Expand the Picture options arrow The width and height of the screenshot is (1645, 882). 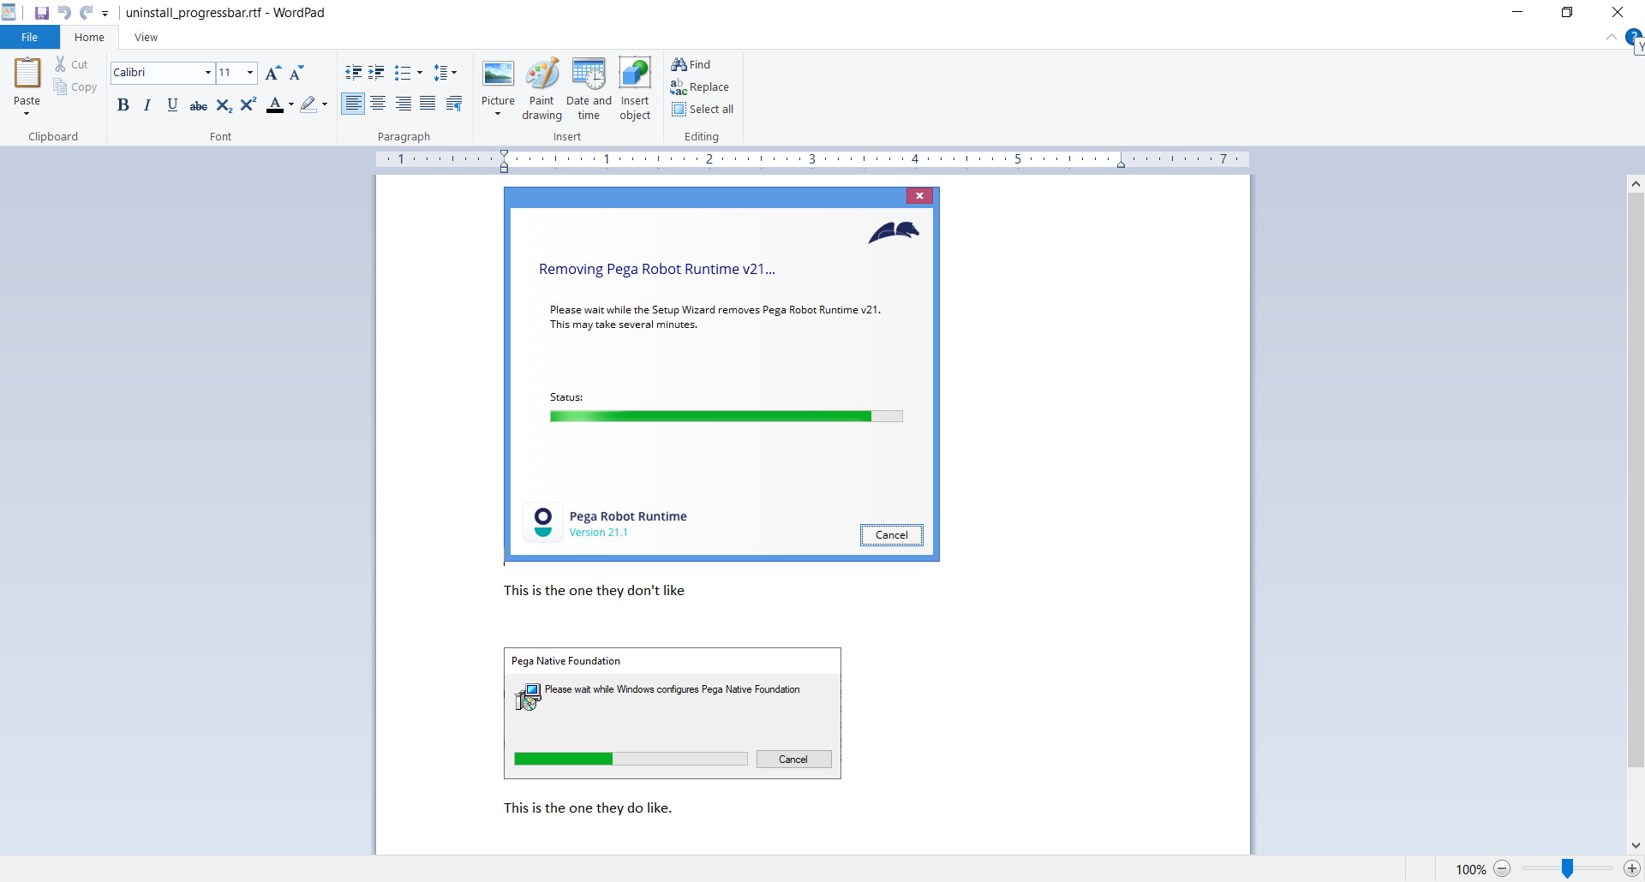pos(498,114)
